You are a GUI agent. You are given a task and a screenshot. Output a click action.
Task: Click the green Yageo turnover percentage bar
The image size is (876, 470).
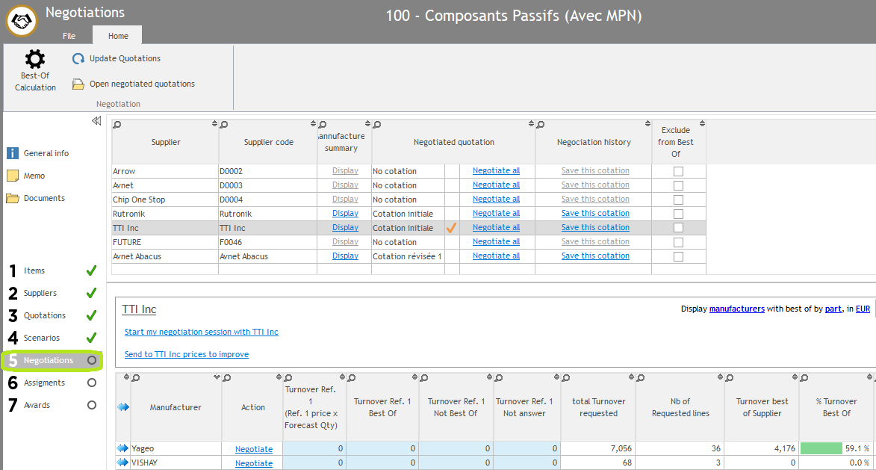[x=821, y=449]
